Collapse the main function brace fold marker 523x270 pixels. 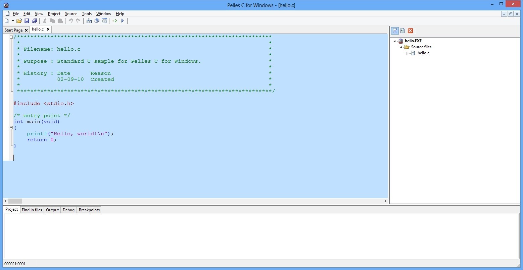(x=11, y=127)
